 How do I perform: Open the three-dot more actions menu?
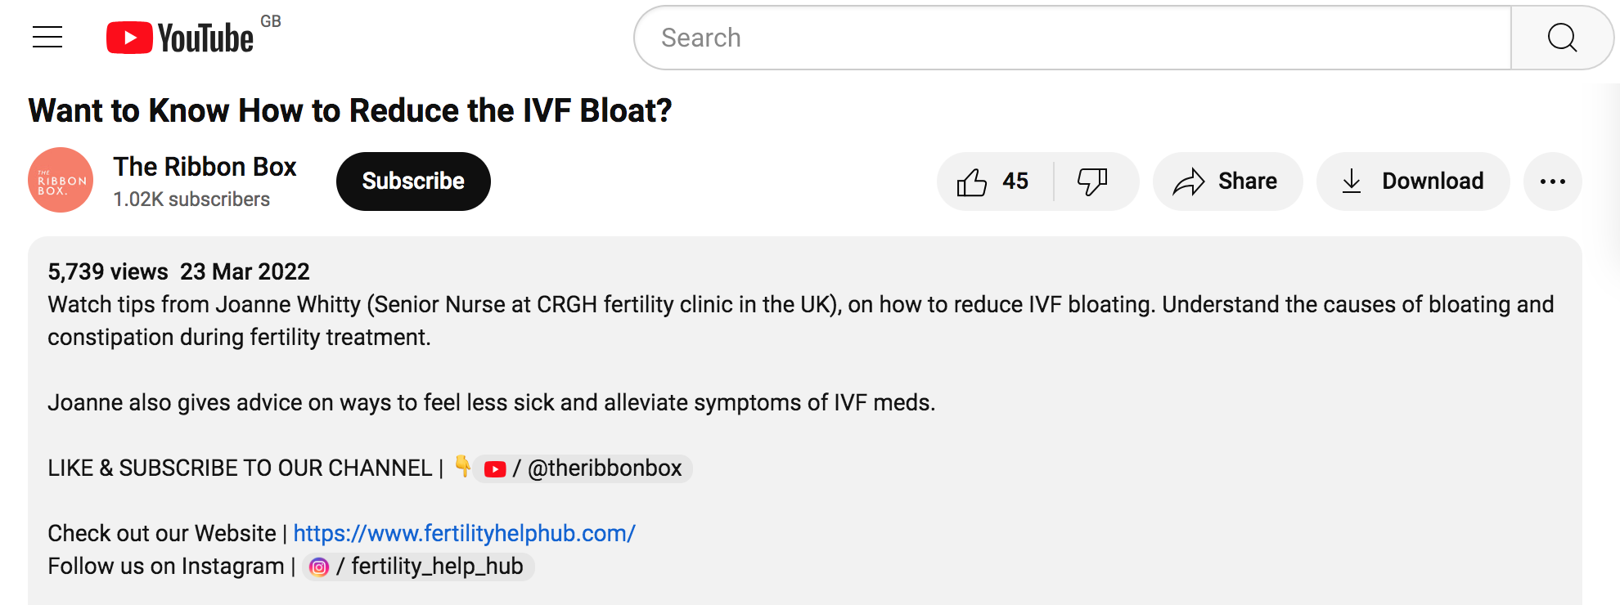1552,181
